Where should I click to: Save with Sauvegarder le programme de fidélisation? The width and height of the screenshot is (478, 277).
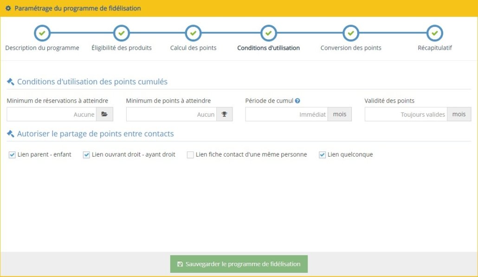(239, 264)
